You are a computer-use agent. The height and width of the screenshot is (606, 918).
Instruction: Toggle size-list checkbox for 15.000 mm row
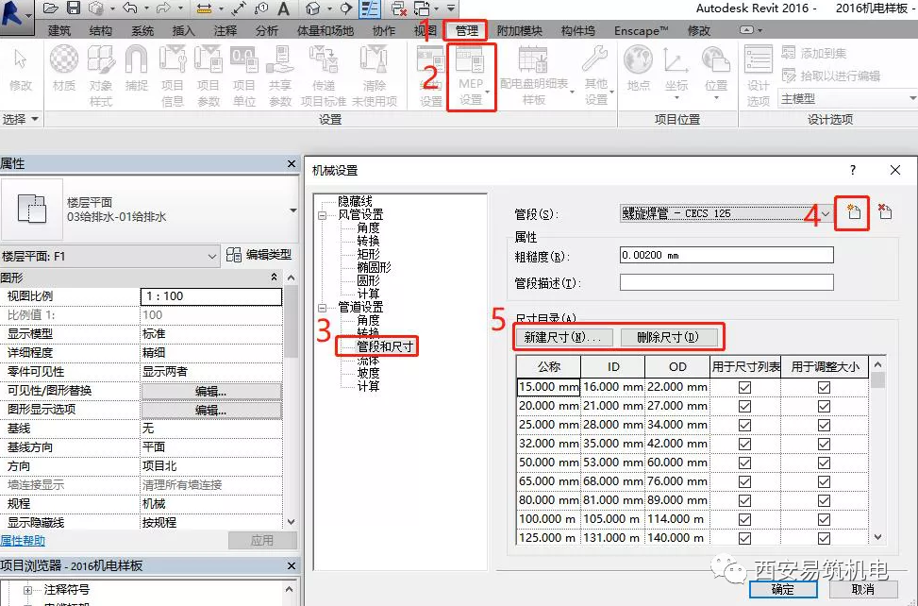[744, 387]
